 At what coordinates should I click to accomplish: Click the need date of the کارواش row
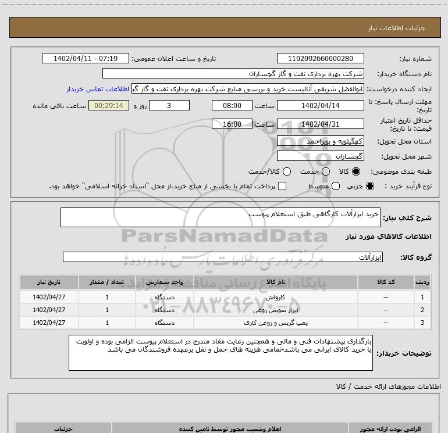49,297
